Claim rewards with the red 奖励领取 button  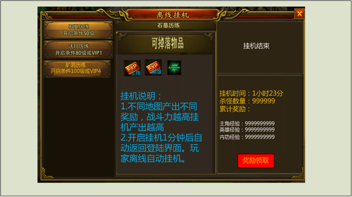tap(256, 161)
